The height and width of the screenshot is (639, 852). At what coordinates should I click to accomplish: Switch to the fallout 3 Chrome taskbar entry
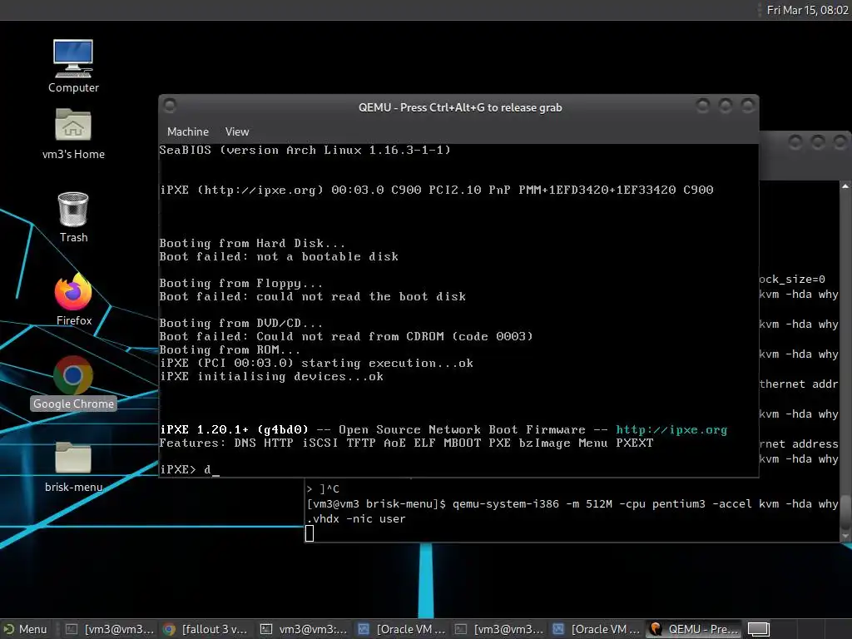point(206,629)
